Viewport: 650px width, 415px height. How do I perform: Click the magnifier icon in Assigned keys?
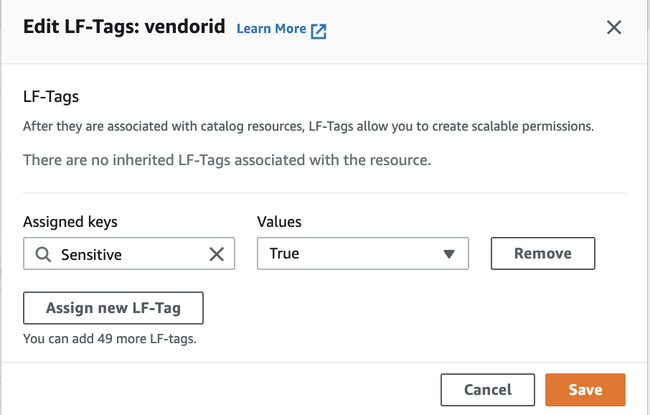pyautogui.click(x=43, y=254)
